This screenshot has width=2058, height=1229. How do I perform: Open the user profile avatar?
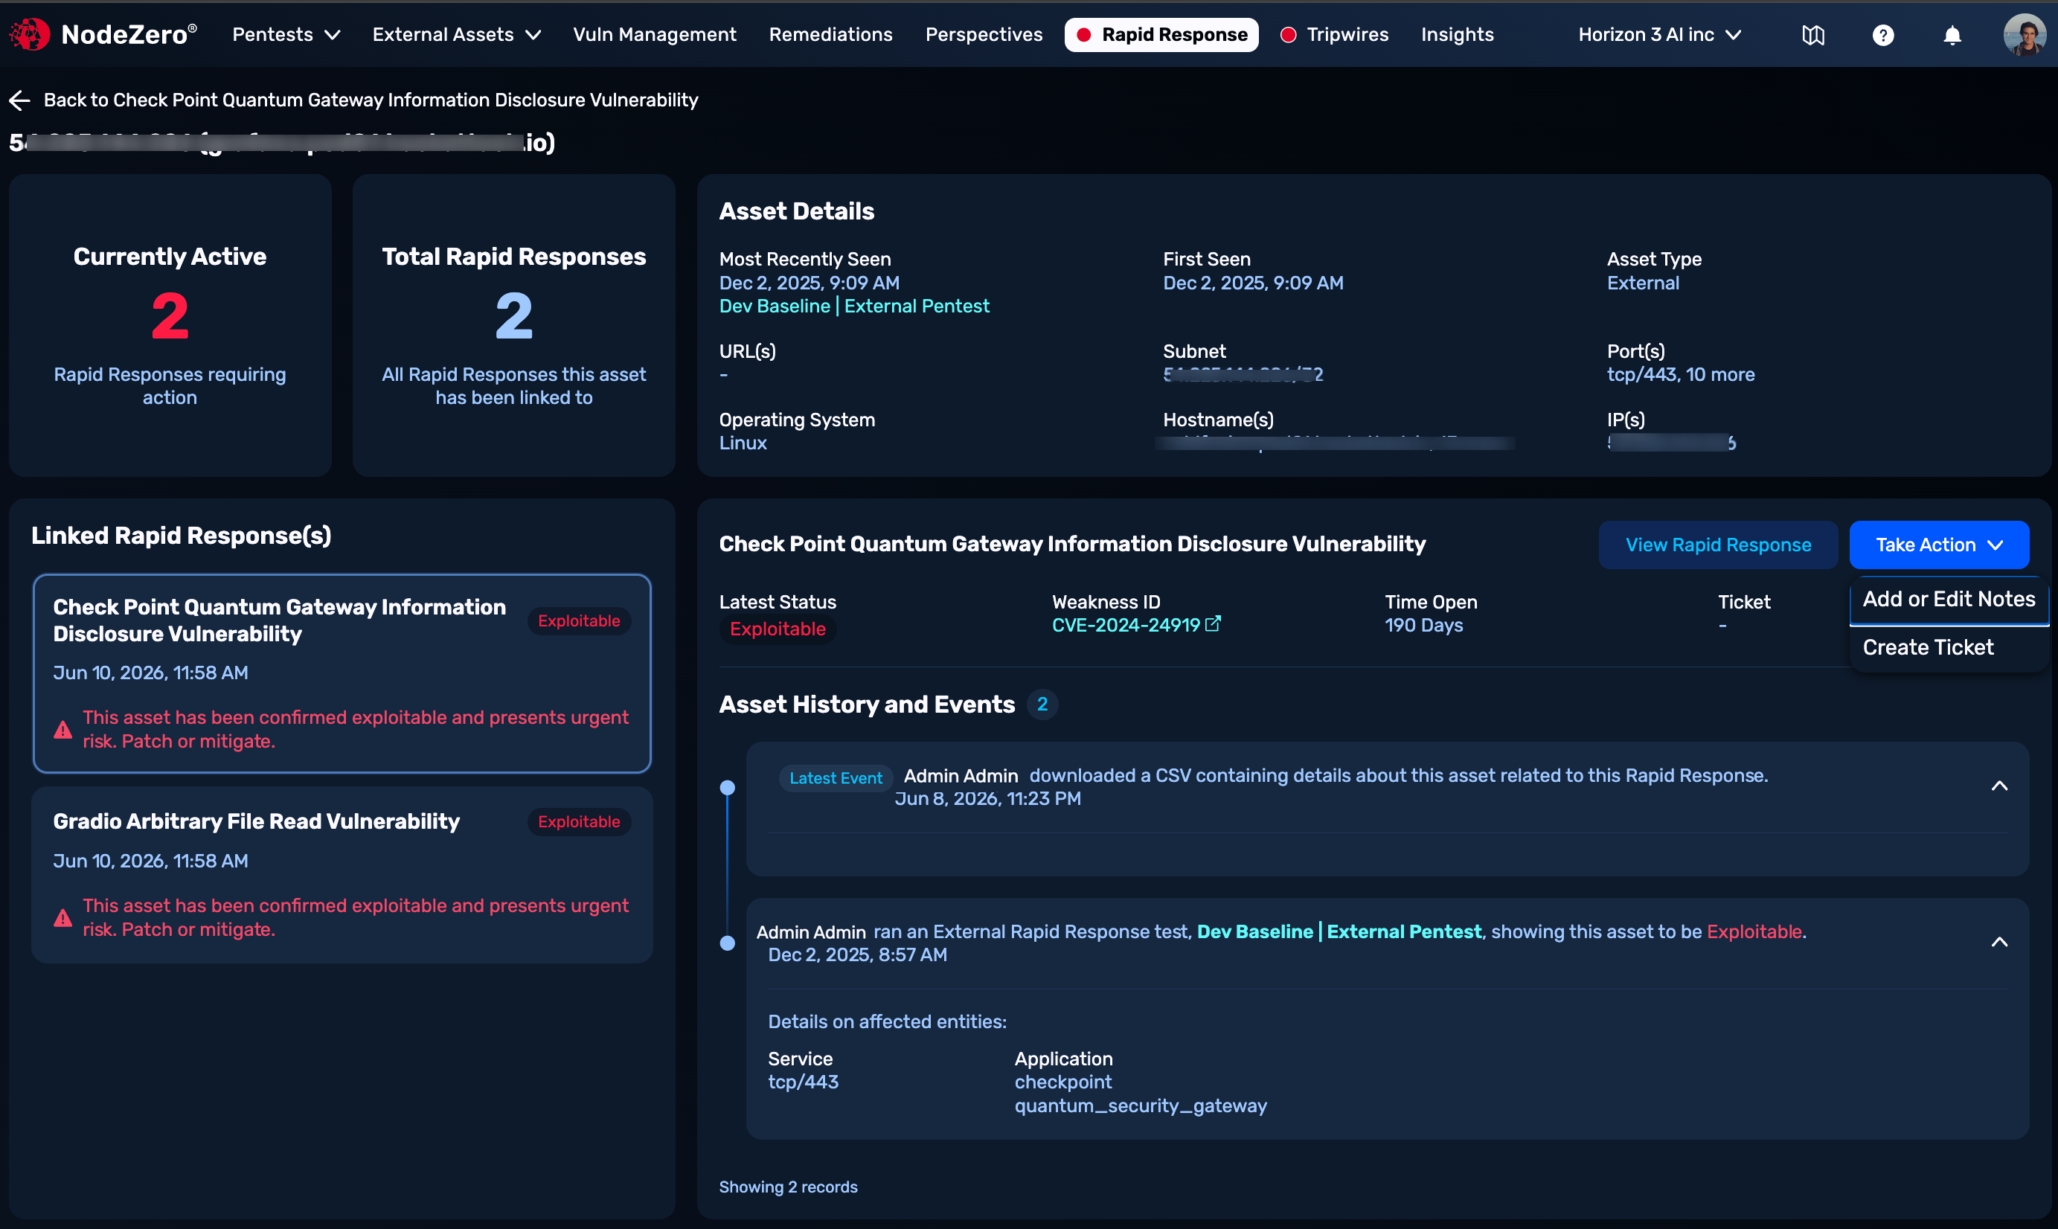(x=2024, y=35)
